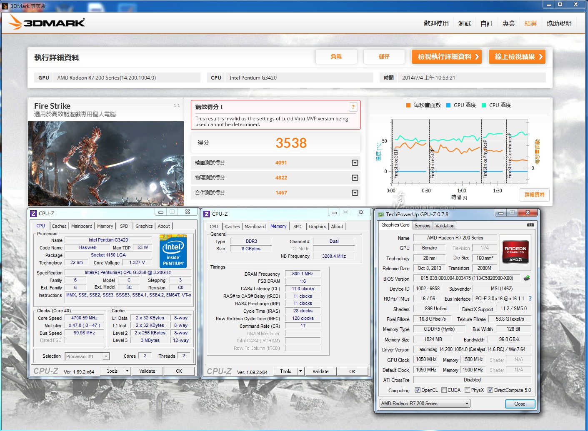The width and height of the screenshot is (588, 431).
Task: Expand the graphics test score 4091 row
Action: (x=355, y=163)
